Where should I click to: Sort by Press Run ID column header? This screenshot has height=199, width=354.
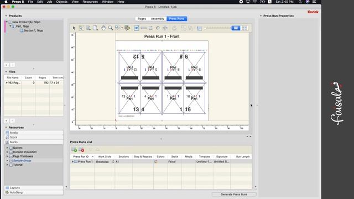tap(82, 156)
